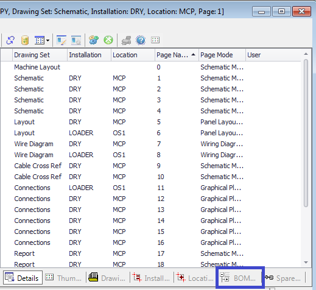The width and height of the screenshot is (316, 290).
Task: Click the vertical scrollbar down arrow
Action: coord(306,263)
